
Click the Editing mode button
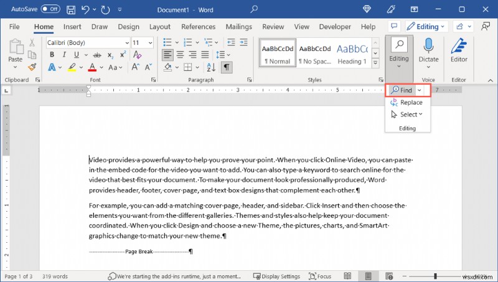(426, 26)
